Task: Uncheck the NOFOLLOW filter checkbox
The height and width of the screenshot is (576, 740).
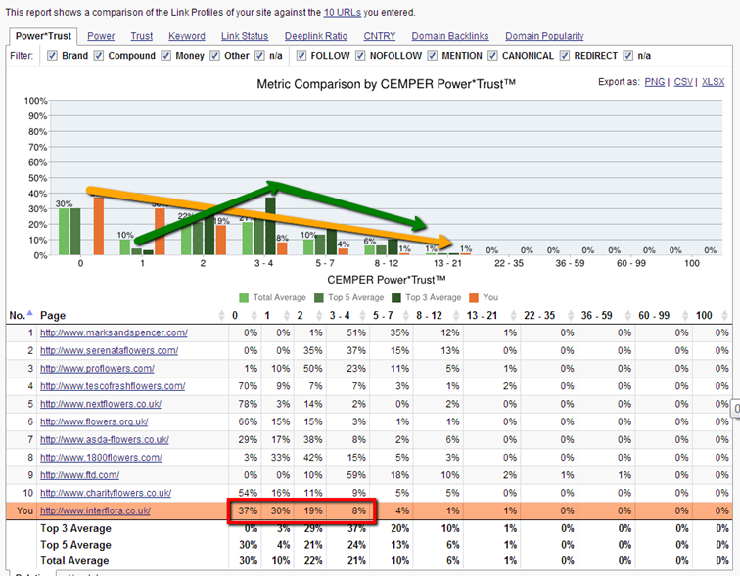Action: 360,56
